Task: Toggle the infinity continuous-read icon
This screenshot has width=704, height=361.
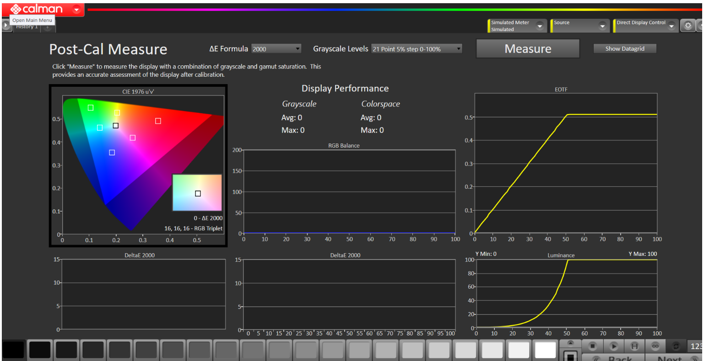Action: click(x=655, y=346)
